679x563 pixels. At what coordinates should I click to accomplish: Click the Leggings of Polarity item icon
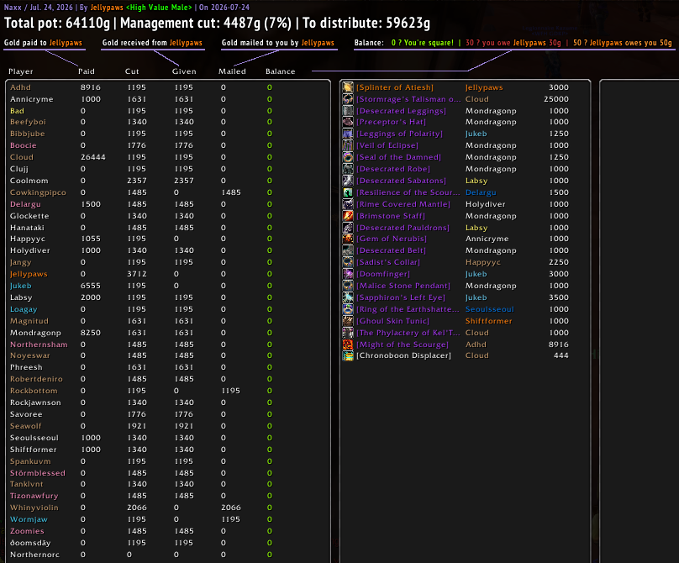[x=348, y=134]
